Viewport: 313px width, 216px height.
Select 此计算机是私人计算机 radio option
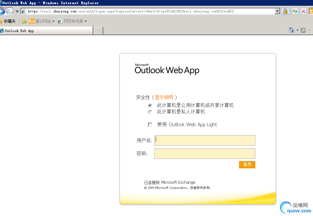[x=150, y=112]
